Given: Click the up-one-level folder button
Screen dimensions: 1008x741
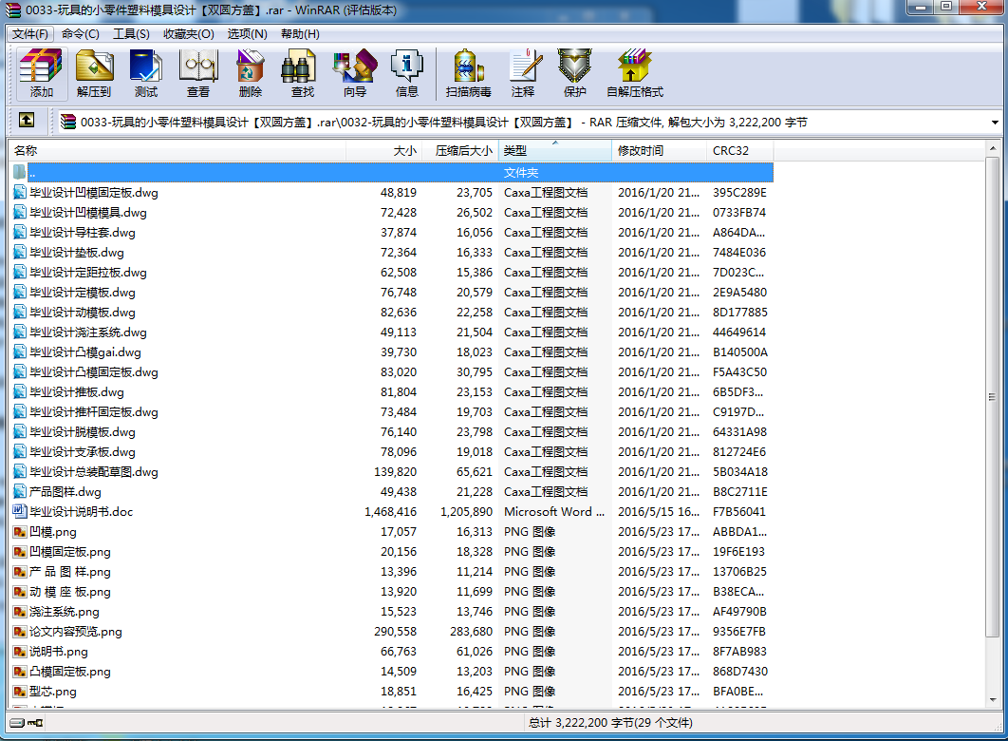Looking at the screenshot, I should 27,121.
